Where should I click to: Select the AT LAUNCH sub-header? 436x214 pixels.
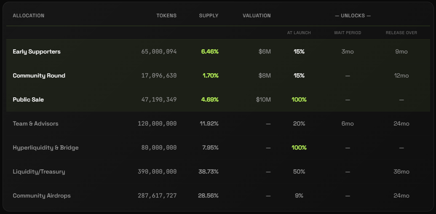click(299, 33)
